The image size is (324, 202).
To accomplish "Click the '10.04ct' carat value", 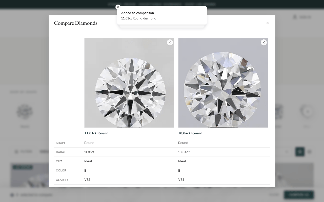I will 184,152.
